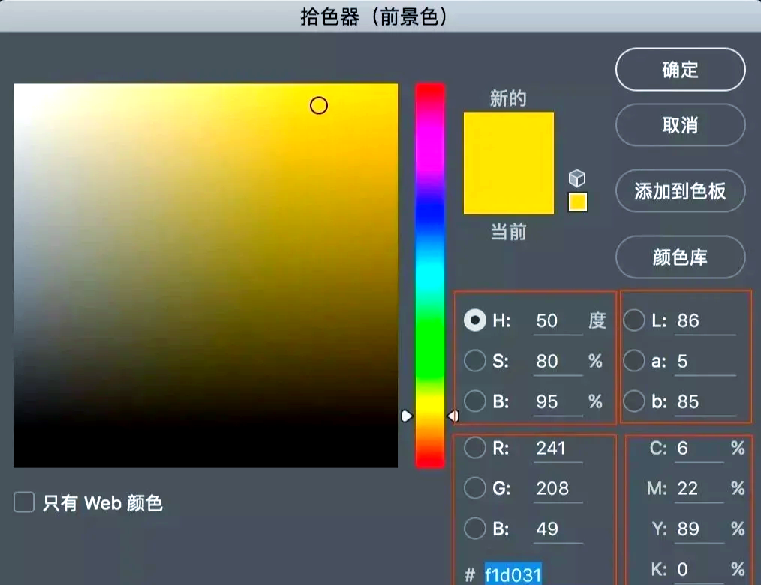The width and height of the screenshot is (761, 585).
Task: Click the K black field showing 0
Action: tap(699, 569)
